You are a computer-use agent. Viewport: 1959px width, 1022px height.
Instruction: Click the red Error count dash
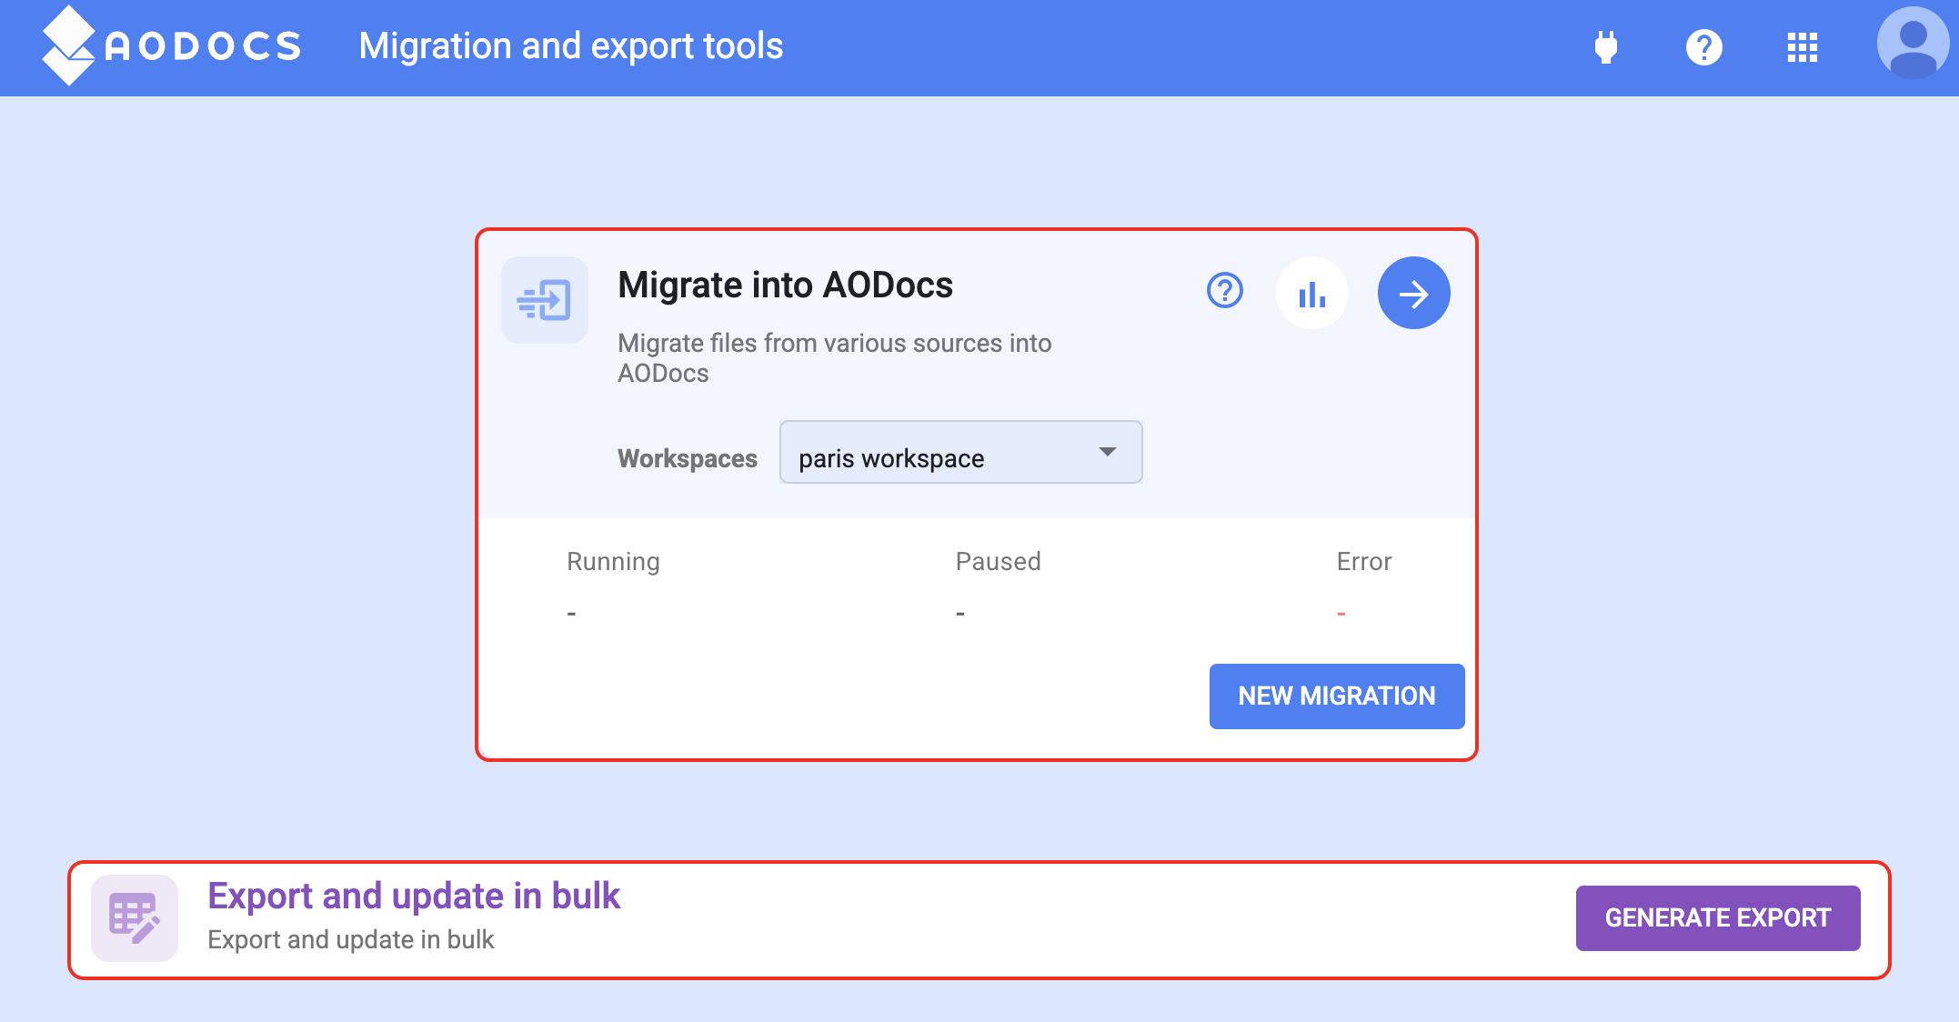point(1341,615)
